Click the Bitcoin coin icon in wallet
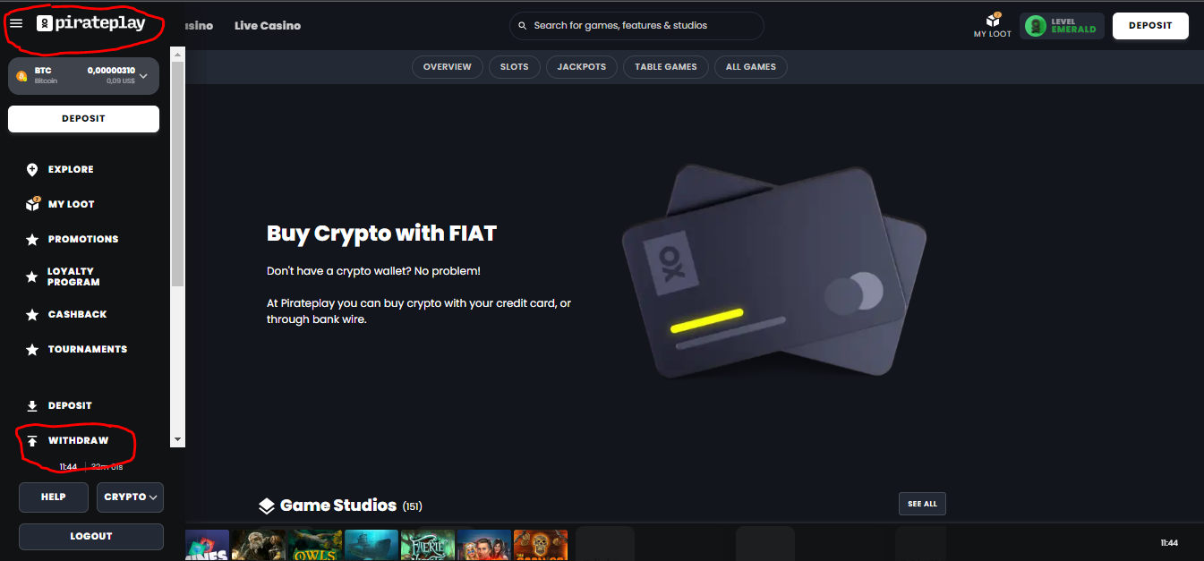The width and height of the screenshot is (1204, 561). 21,76
